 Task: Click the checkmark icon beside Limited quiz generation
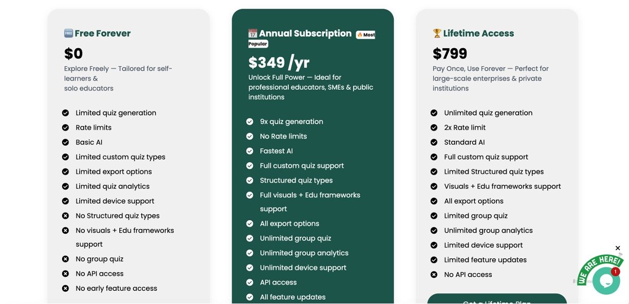pos(65,113)
